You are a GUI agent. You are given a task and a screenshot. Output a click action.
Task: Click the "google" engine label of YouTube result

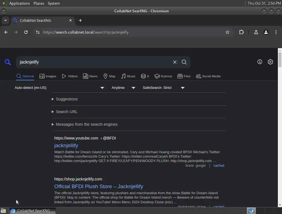tap(200, 166)
